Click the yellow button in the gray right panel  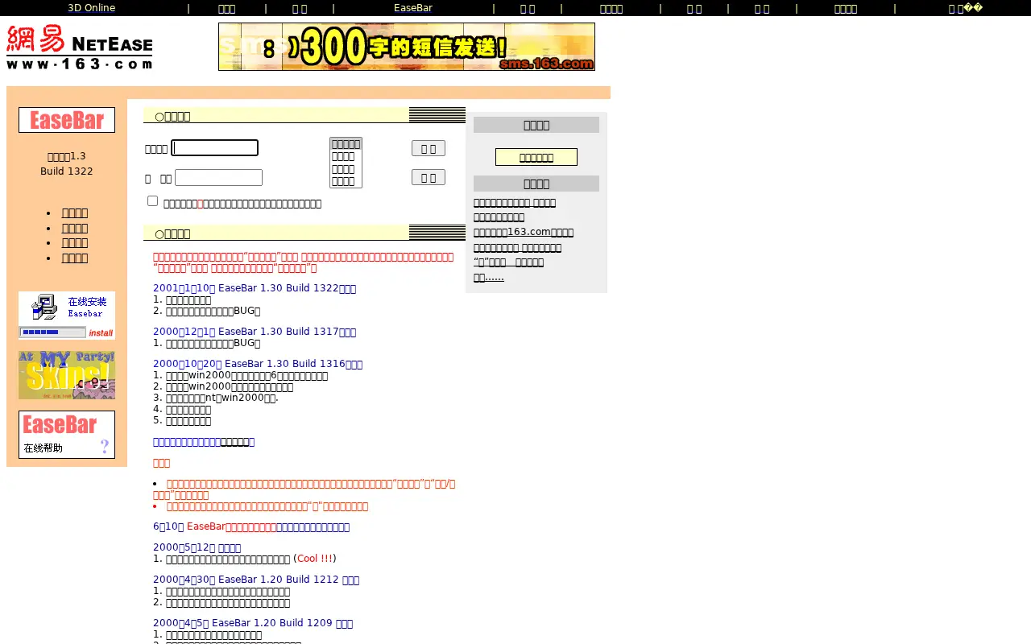(536, 157)
